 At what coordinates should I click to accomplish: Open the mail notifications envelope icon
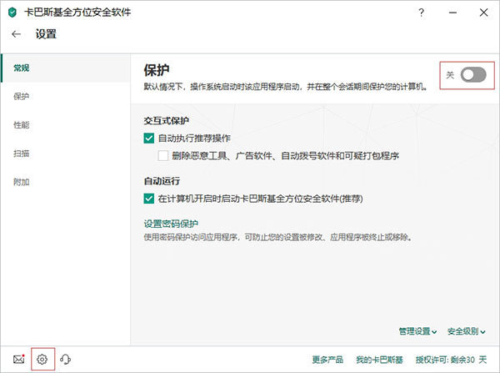19,360
